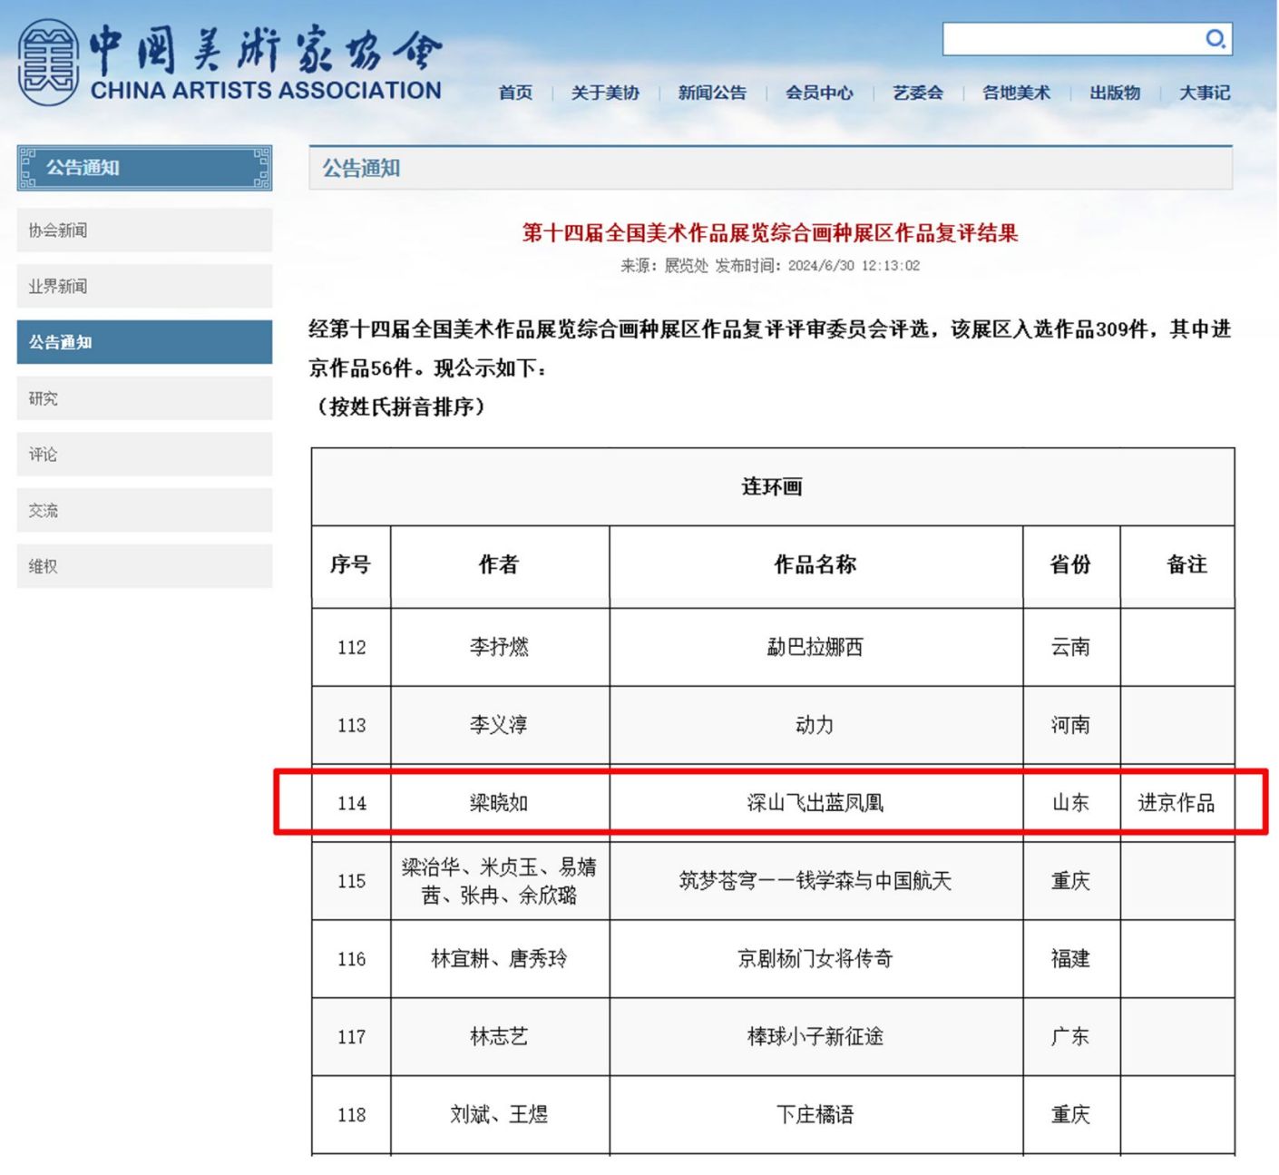Click the 深山飞出蓝凤凰 table cell
Viewport: 1279px width, 1175px height.
click(x=815, y=803)
